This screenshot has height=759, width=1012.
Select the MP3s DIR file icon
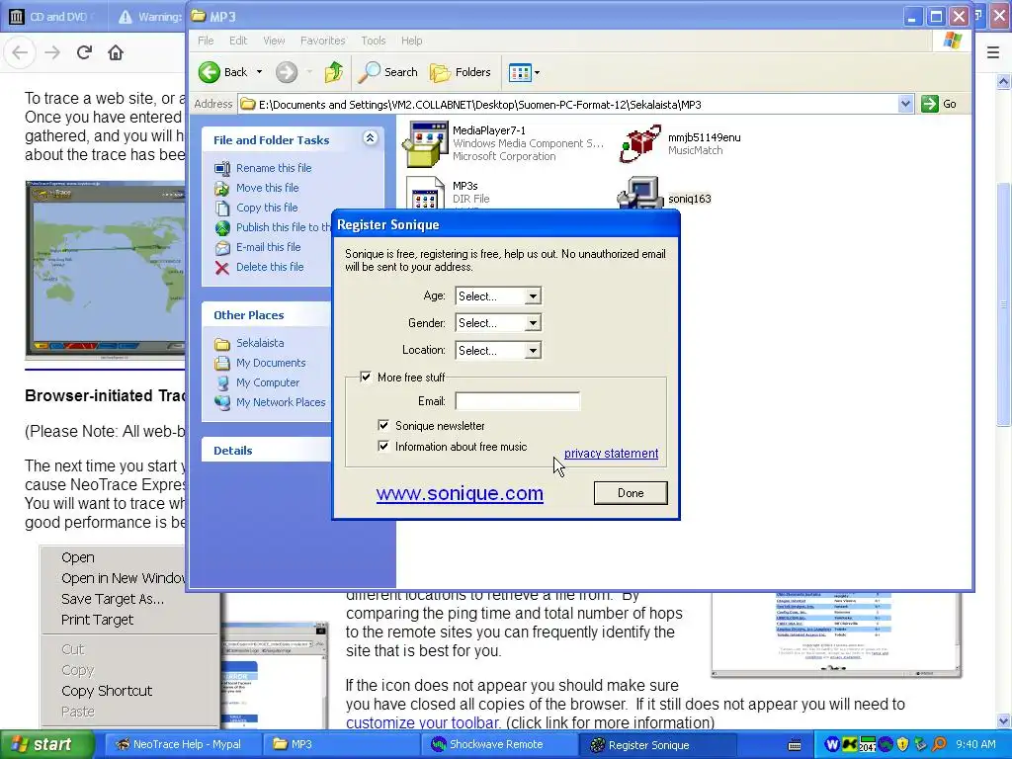click(425, 193)
